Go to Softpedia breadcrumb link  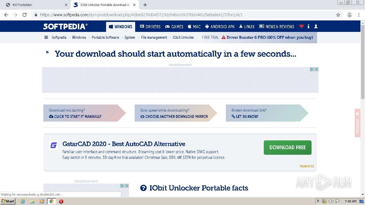59,38
